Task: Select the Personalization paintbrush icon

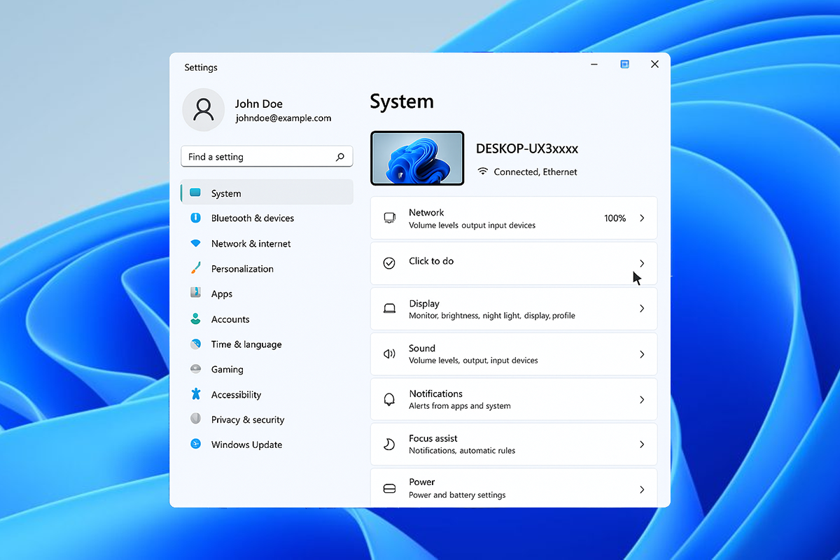Action: (196, 269)
